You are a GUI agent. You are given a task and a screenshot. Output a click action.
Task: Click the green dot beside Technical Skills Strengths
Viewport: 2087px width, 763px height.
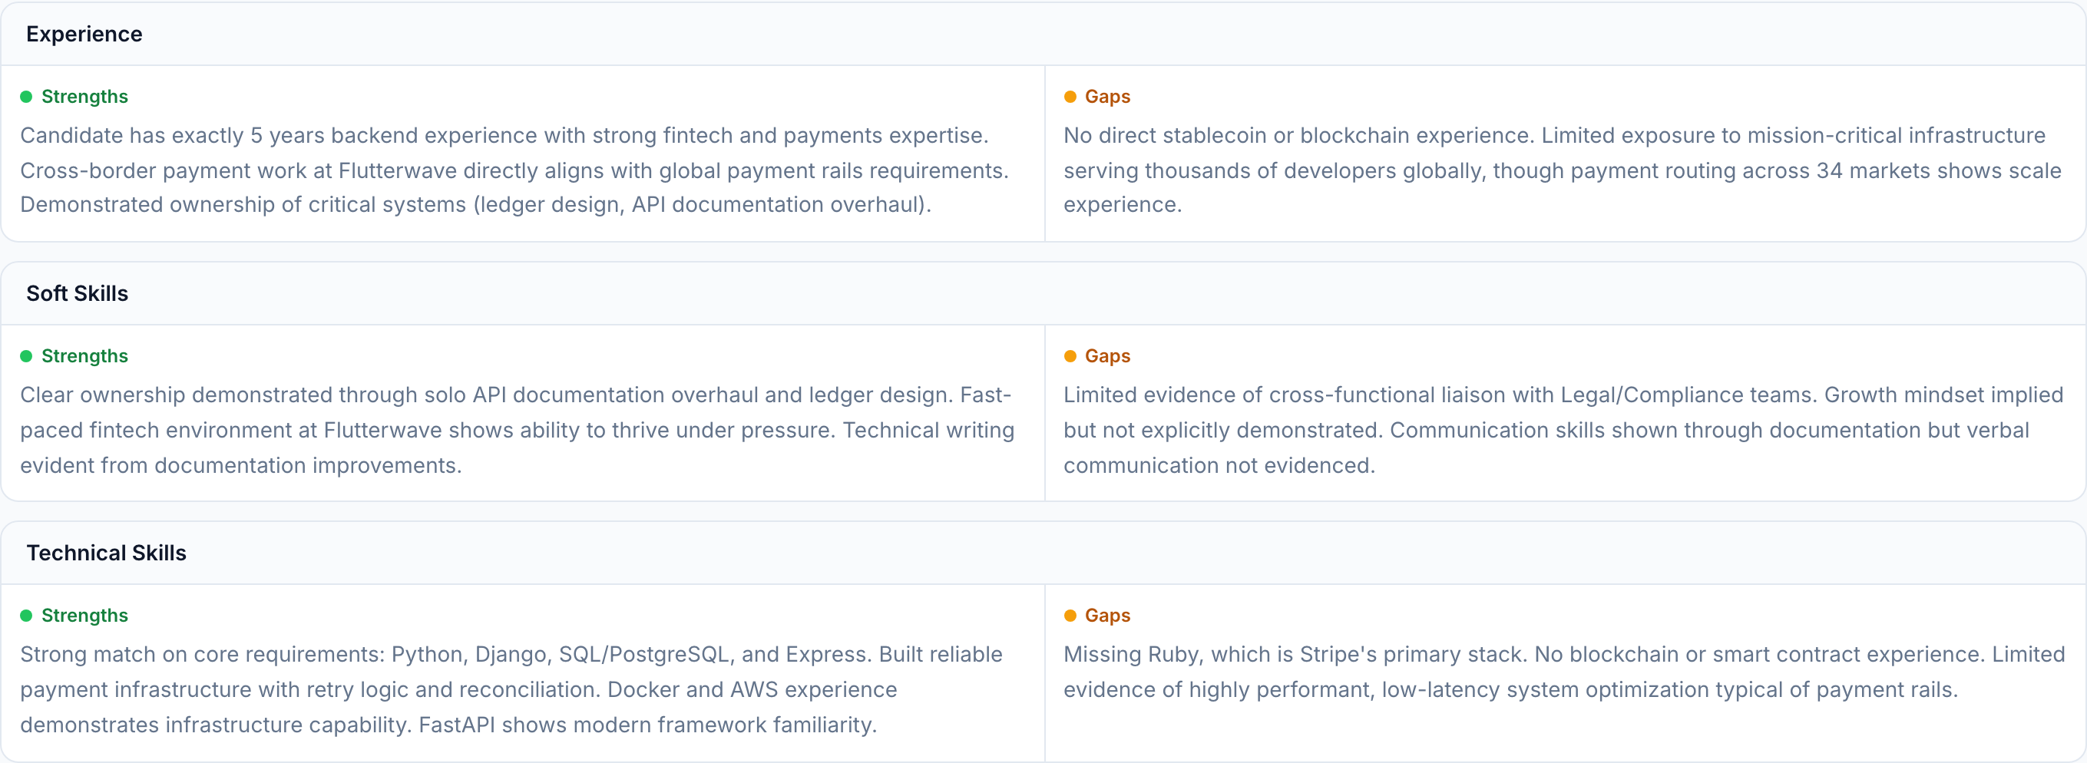click(26, 616)
